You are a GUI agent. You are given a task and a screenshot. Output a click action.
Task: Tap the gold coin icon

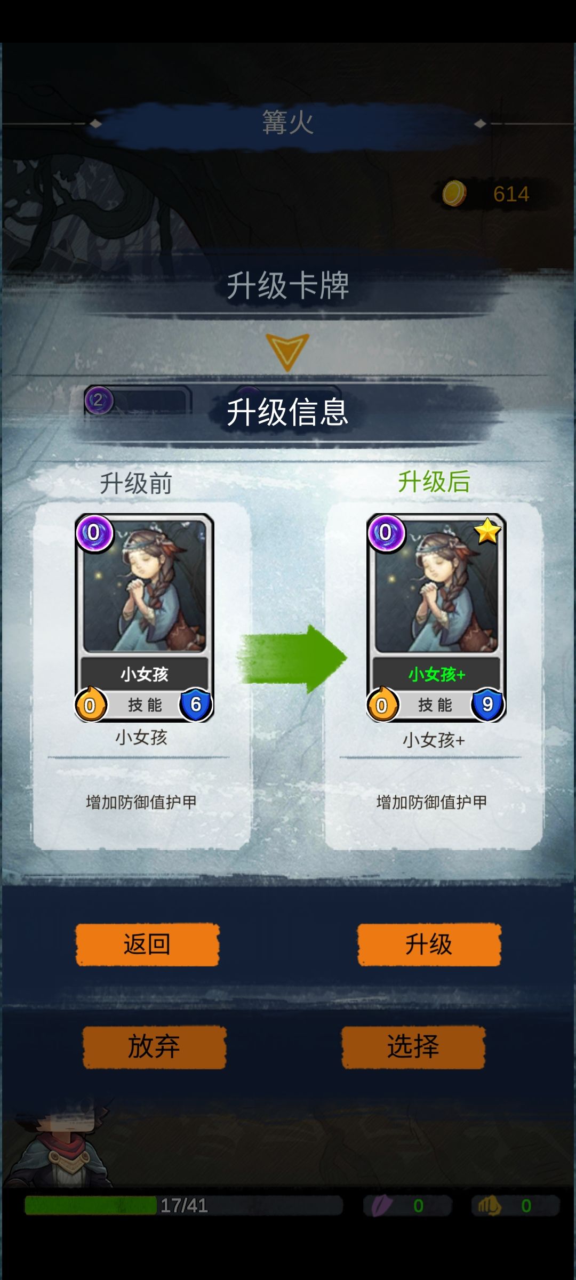click(x=454, y=194)
